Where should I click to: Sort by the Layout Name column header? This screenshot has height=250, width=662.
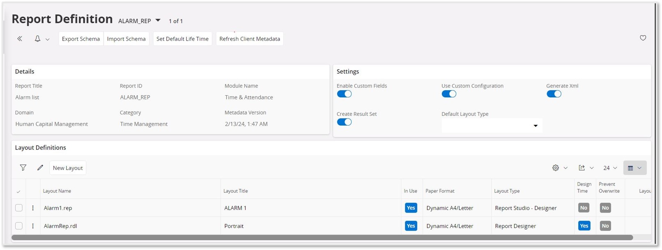click(x=57, y=191)
